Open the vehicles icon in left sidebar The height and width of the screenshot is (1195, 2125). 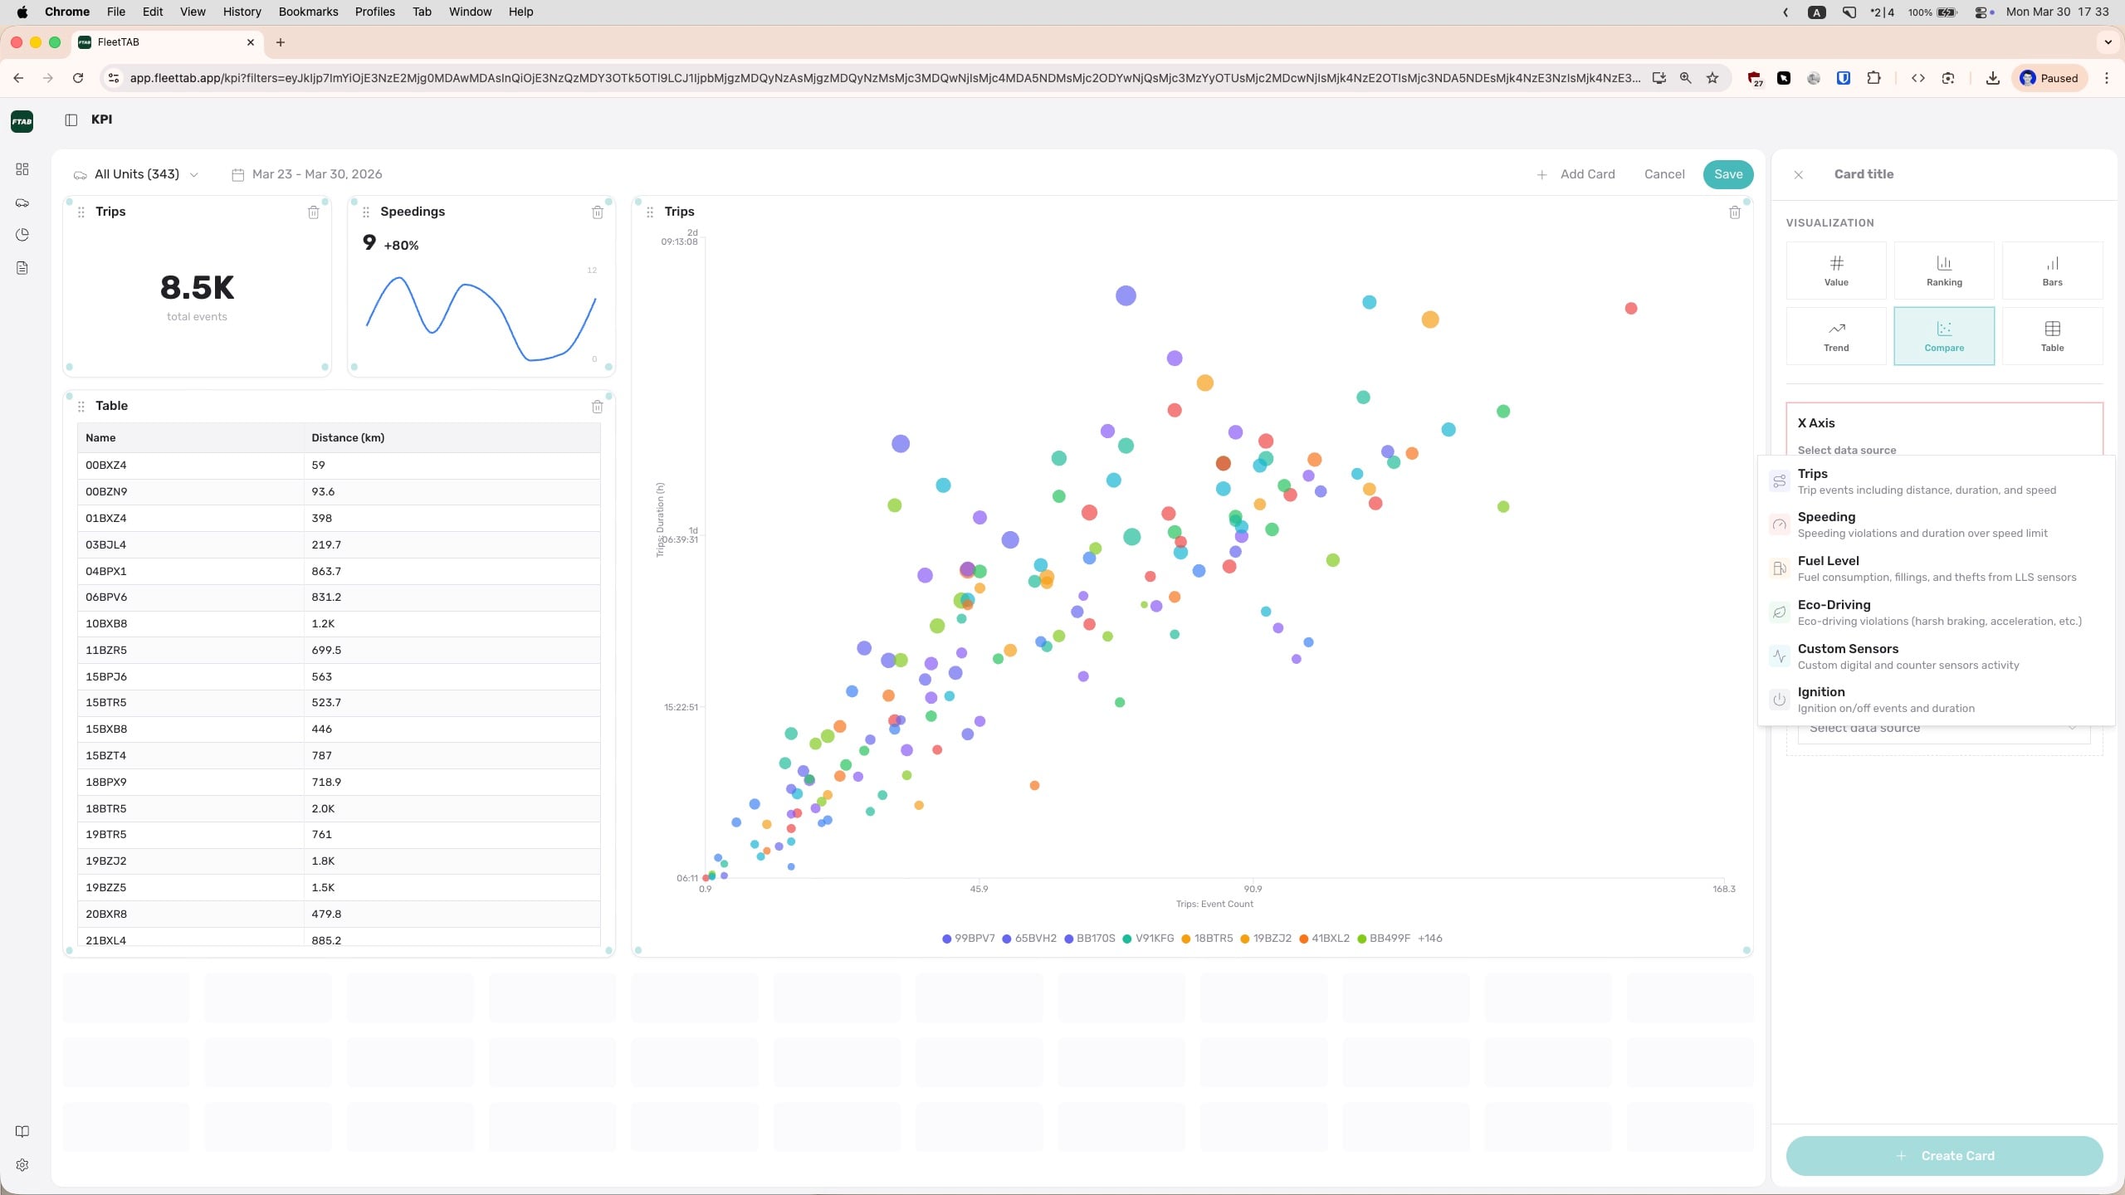coord(22,202)
